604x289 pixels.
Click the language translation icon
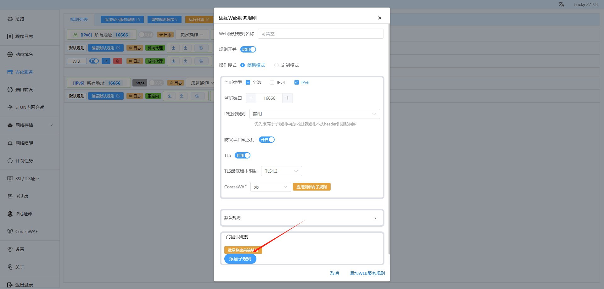coord(561,4)
